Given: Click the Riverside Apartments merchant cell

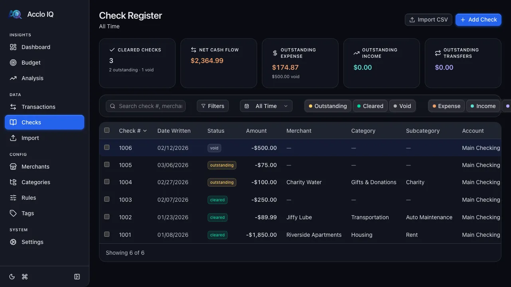Looking at the screenshot, I should (x=314, y=235).
